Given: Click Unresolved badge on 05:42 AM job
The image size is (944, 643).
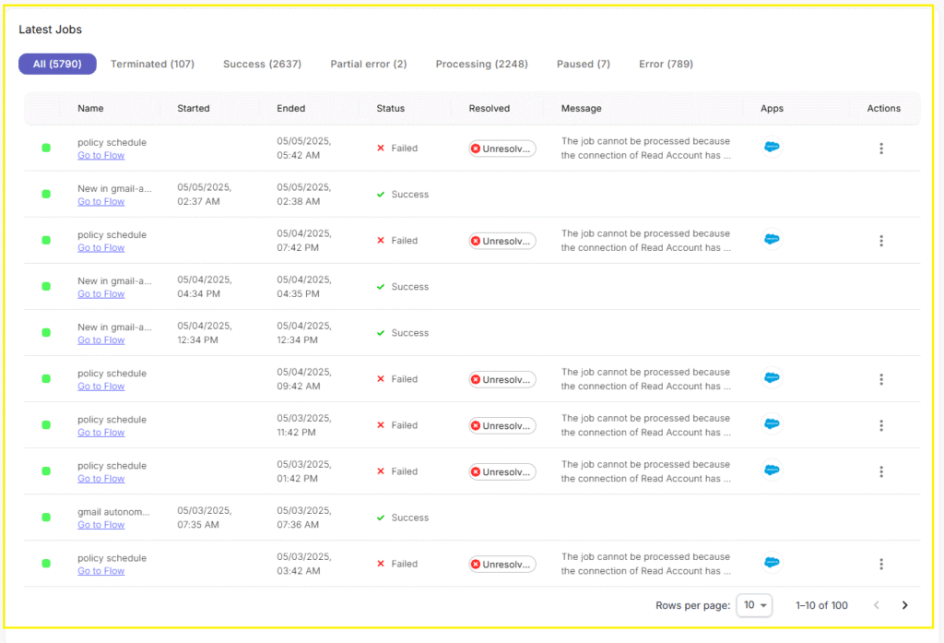Looking at the screenshot, I should coord(502,149).
